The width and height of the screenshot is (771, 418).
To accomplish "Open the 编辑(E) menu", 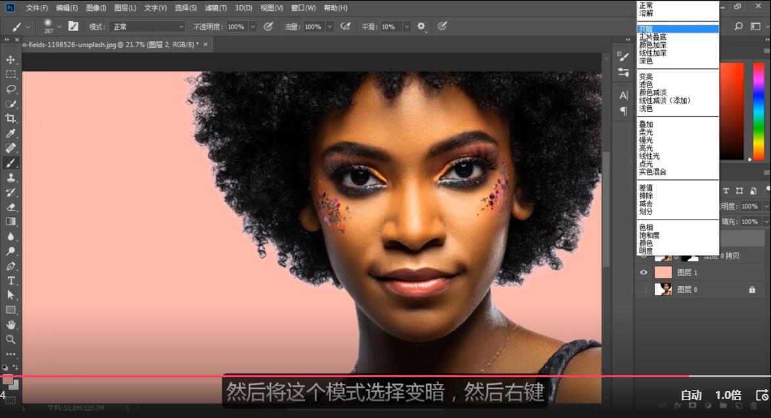I will (x=67, y=8).
